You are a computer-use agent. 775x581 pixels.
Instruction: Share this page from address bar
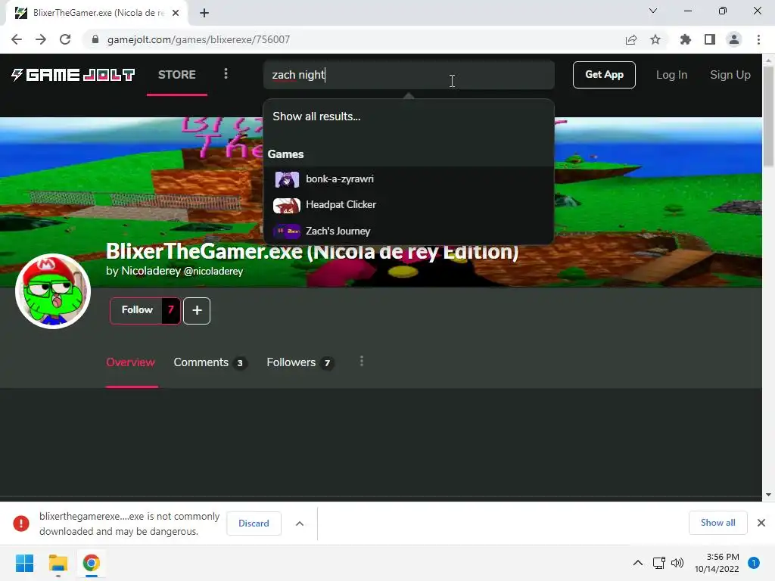coord(631,39)
